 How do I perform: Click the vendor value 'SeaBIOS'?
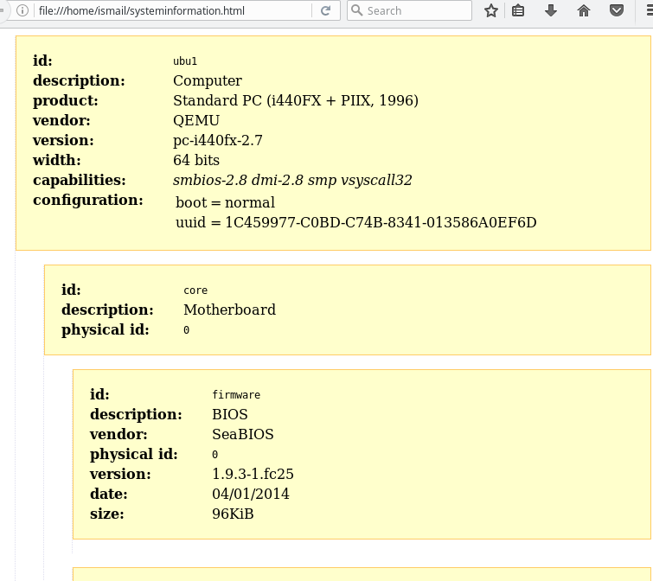pos(243,435)
